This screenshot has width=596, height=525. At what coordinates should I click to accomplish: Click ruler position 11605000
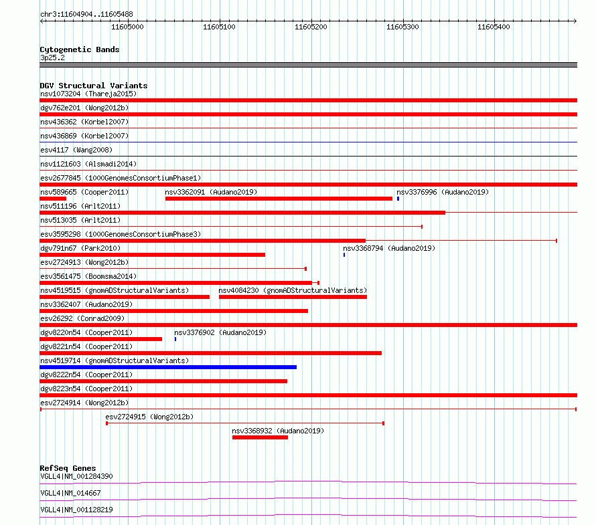[x=127, y=27]
